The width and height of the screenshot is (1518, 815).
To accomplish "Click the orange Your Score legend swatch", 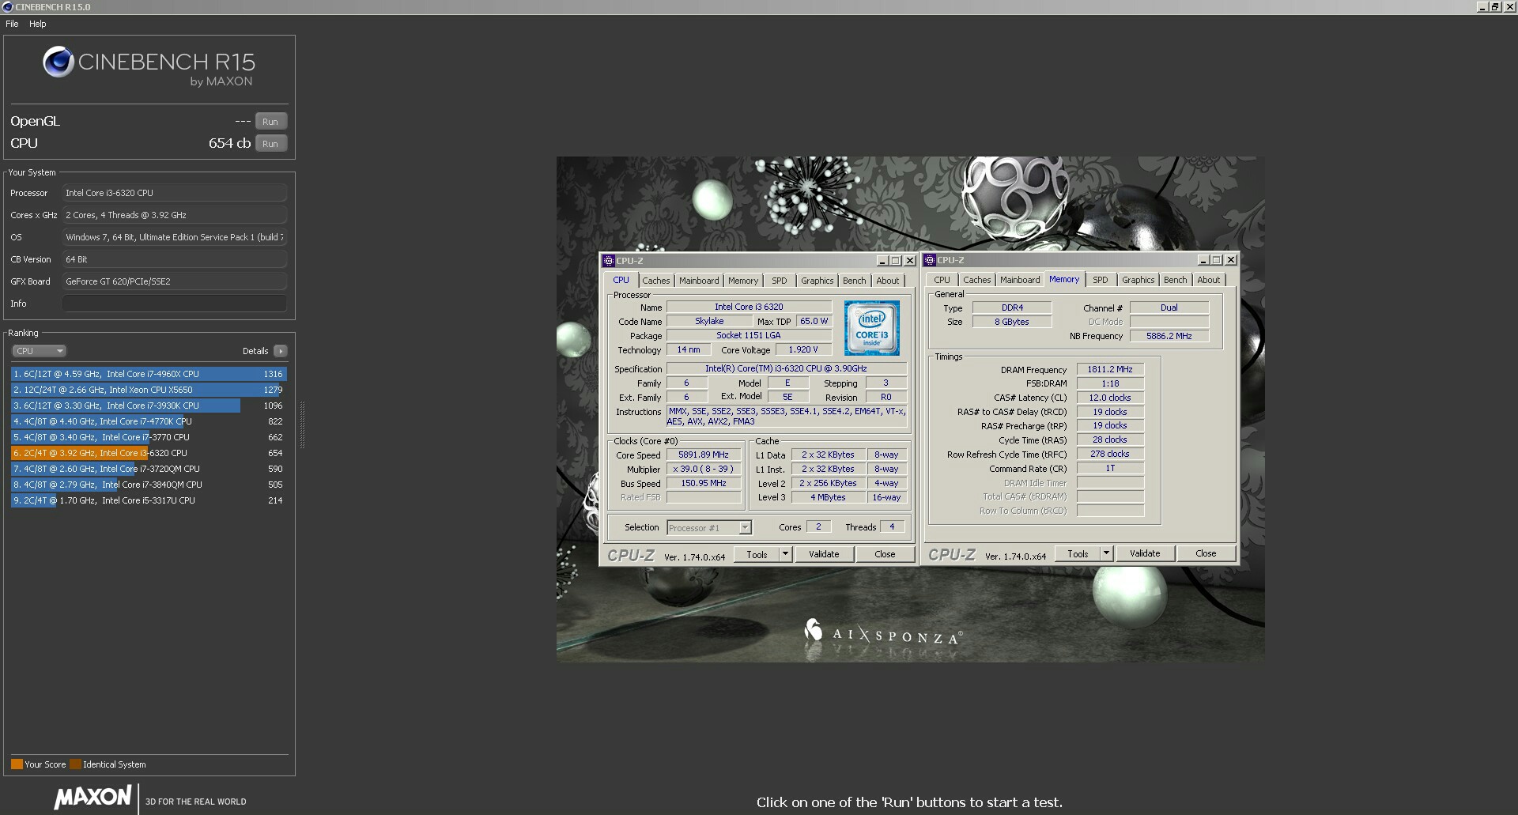I will [x=17, y=764].
